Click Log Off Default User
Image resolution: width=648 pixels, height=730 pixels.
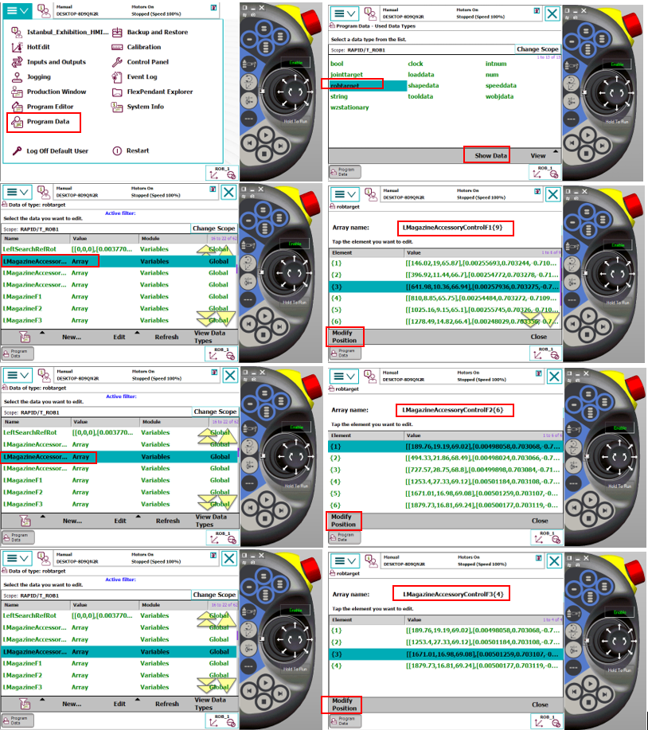[57, 150]
